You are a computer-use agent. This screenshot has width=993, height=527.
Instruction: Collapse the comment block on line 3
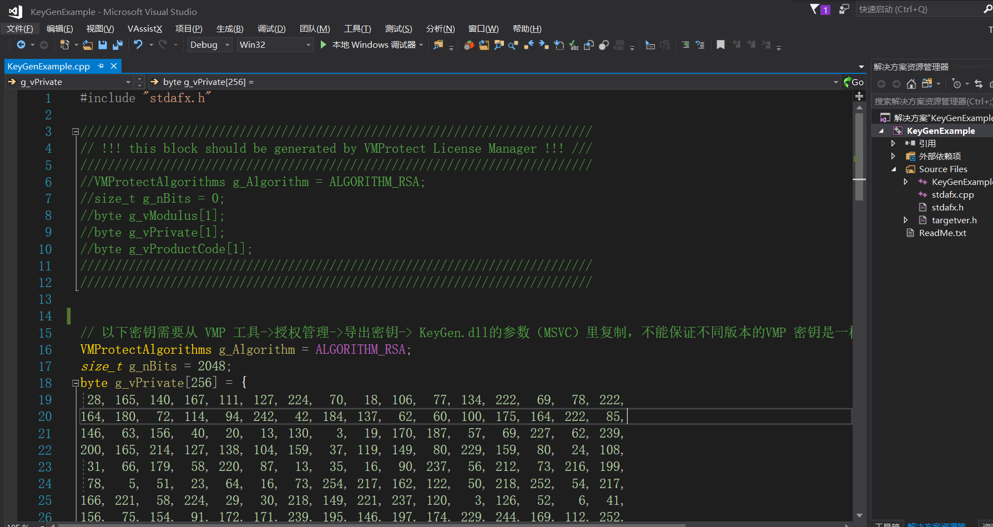[75, 132]
